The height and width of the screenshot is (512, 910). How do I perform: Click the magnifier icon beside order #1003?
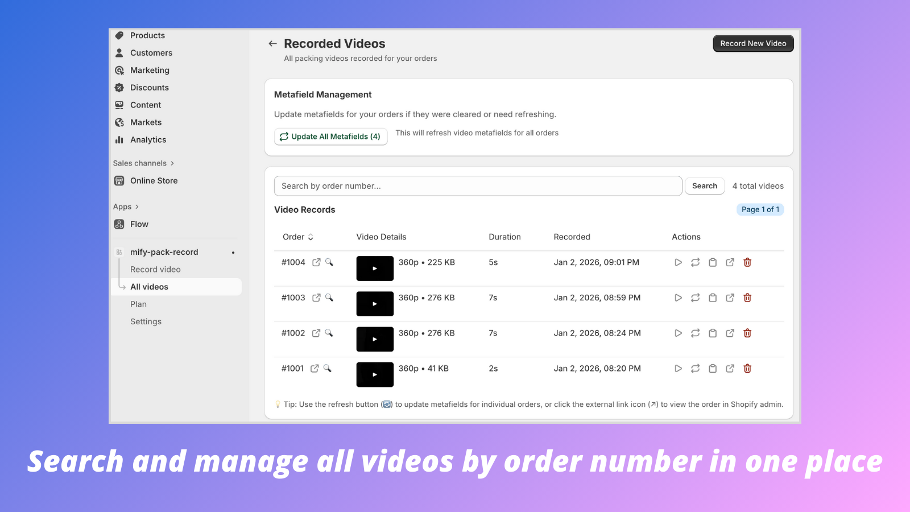pyautogui.click(x=330, y=298)
